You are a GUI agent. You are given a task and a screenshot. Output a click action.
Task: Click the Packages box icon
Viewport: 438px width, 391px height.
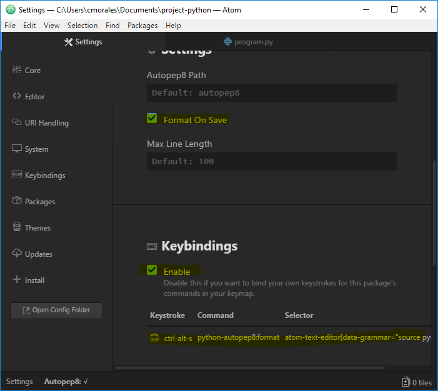coord(16,200)
